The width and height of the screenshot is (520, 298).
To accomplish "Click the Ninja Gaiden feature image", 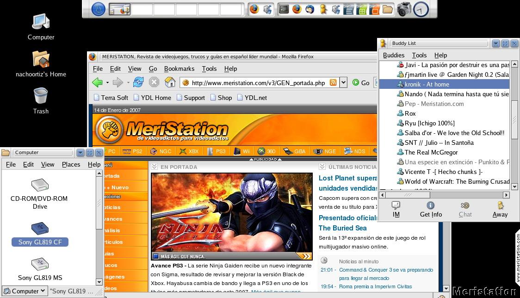I will (x=231, y=216).
